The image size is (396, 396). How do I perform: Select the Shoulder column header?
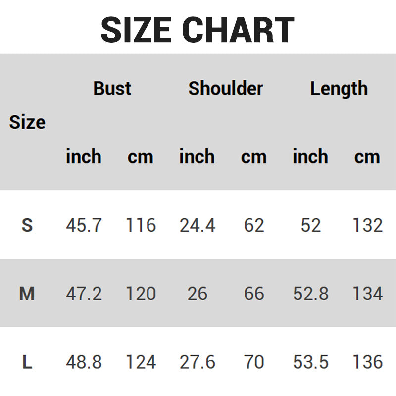coord(226,89)
